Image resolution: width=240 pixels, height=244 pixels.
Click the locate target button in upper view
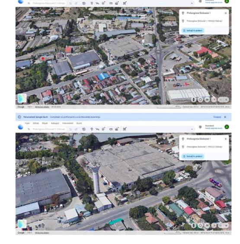pyautogui.click(x=200, y=99)
